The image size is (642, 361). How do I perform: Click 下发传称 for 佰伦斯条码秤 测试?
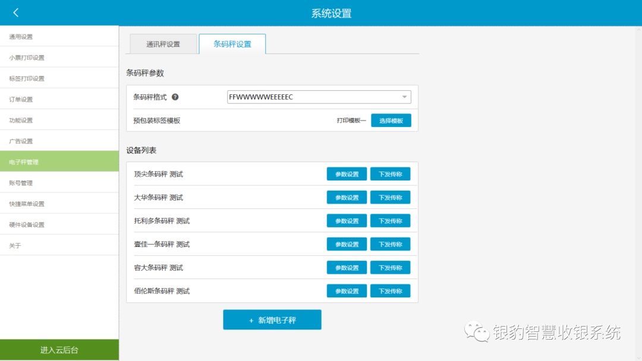[x=391, y=290]
